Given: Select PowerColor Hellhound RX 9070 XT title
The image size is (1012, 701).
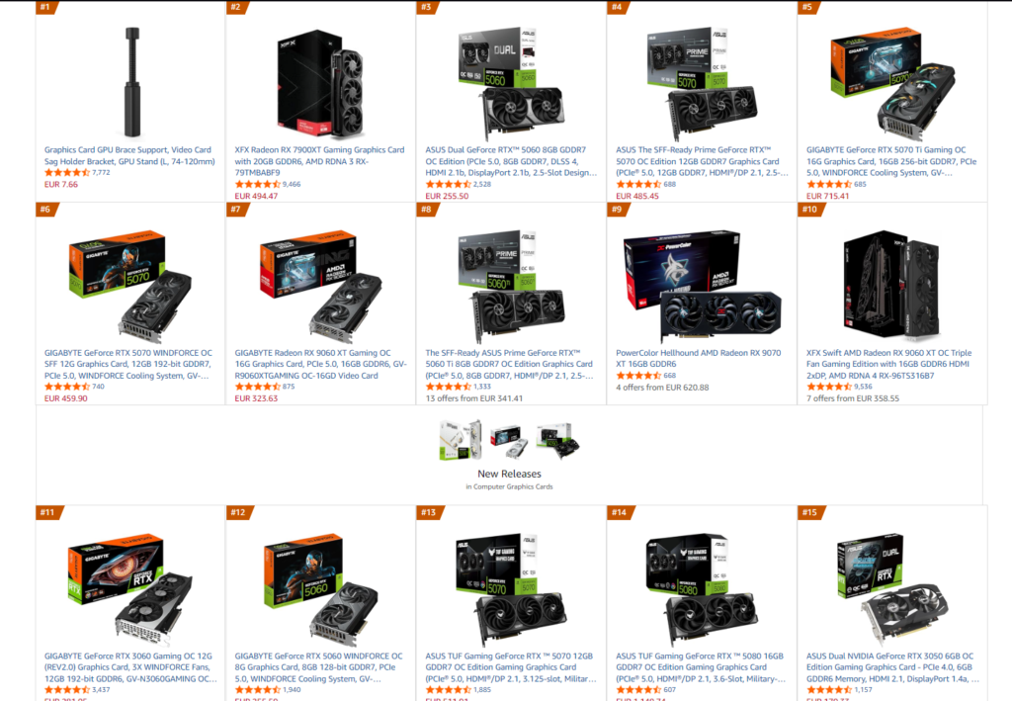Looking at the screenshot, I should (699, 358).
